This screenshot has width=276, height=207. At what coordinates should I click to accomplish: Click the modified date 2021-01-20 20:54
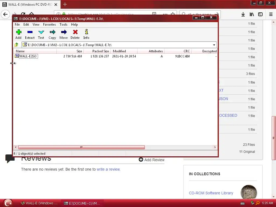click(124, 56)
